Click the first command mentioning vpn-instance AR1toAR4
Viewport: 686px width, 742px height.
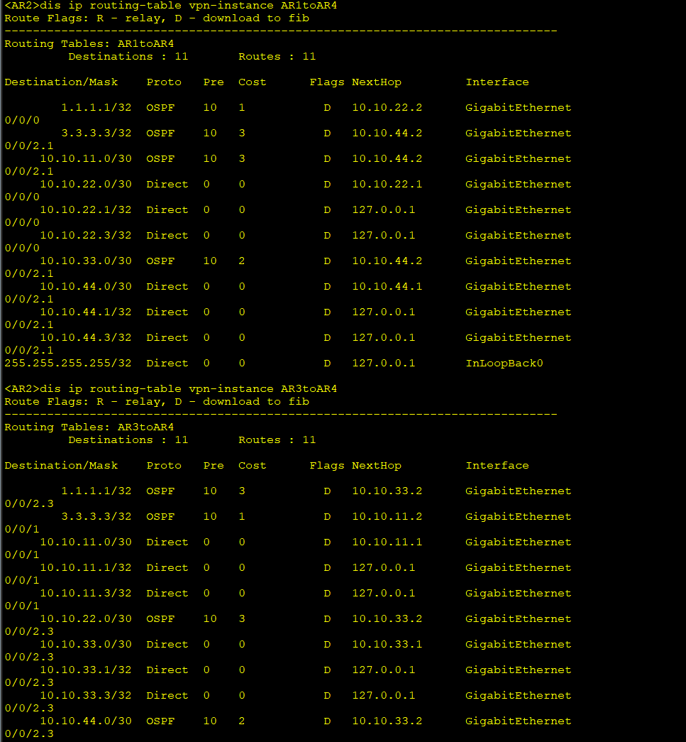(x=171, y=6)
